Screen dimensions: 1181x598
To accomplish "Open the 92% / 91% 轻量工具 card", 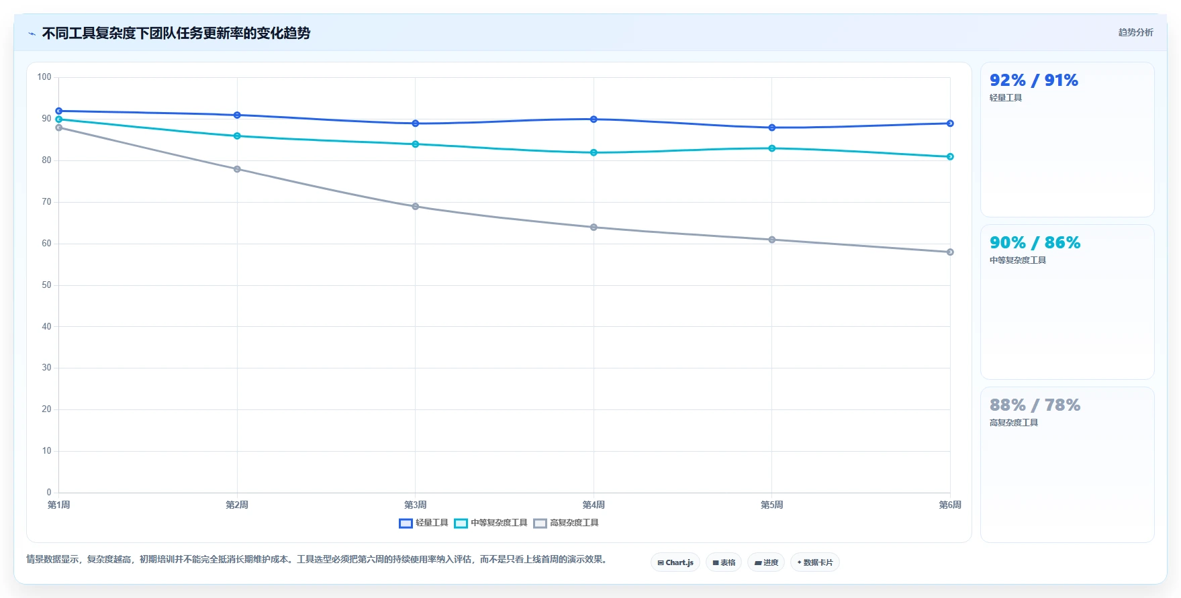I will tap(1068, 140).
